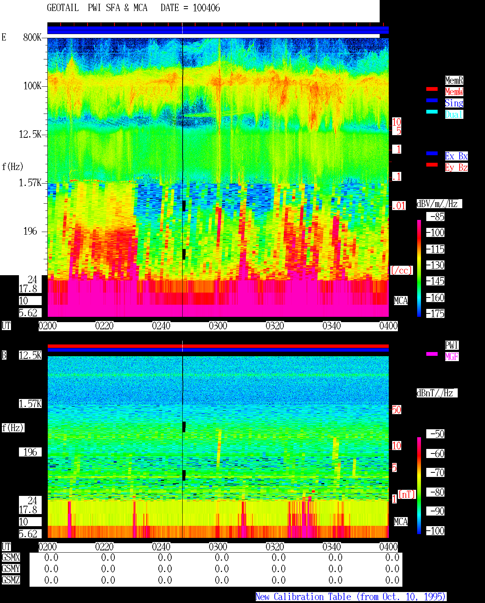Image resolution: width=485 pixels, height=603 pixels.
Task: Click the red MemW legend swatch
Action: pyautogui.click(x=432, y=89)
